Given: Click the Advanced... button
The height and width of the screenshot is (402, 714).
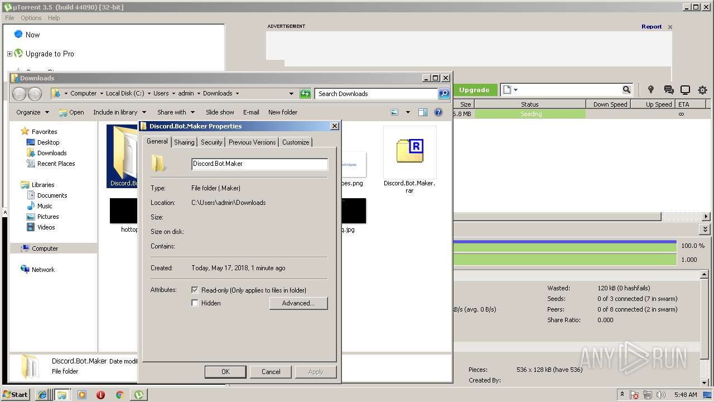Looking at the screenshot, I should 298,303.
